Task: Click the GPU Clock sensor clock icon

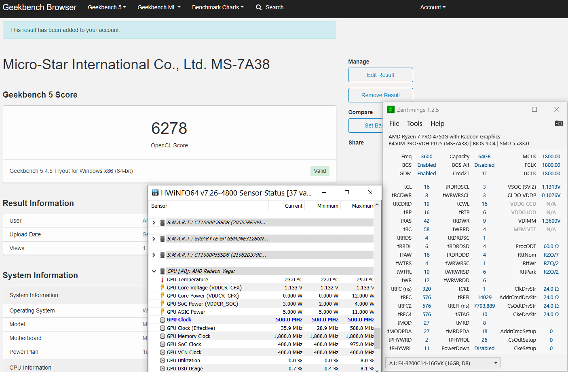Action: 163,320
